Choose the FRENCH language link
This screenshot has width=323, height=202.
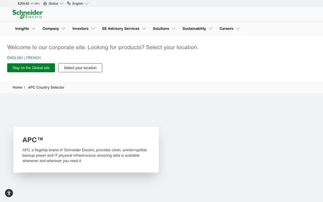pyautogui.click(x=33, y=58)
